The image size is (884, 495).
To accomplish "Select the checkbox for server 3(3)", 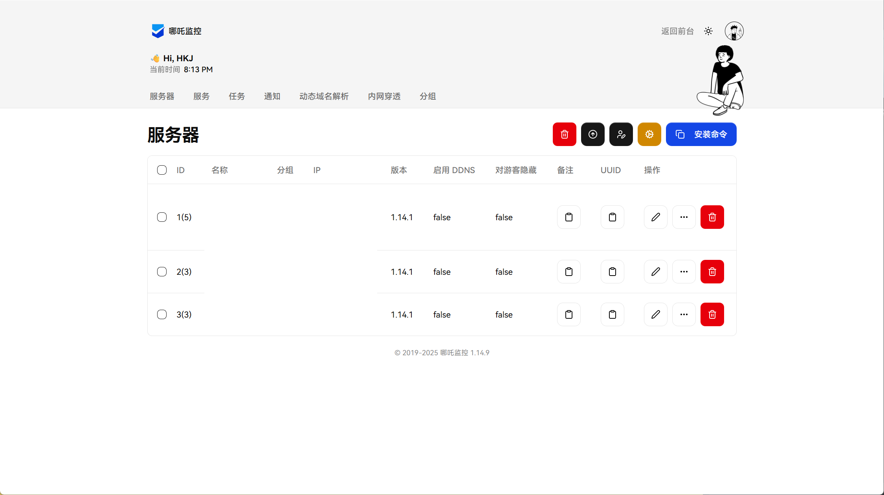I will point(162,314).
